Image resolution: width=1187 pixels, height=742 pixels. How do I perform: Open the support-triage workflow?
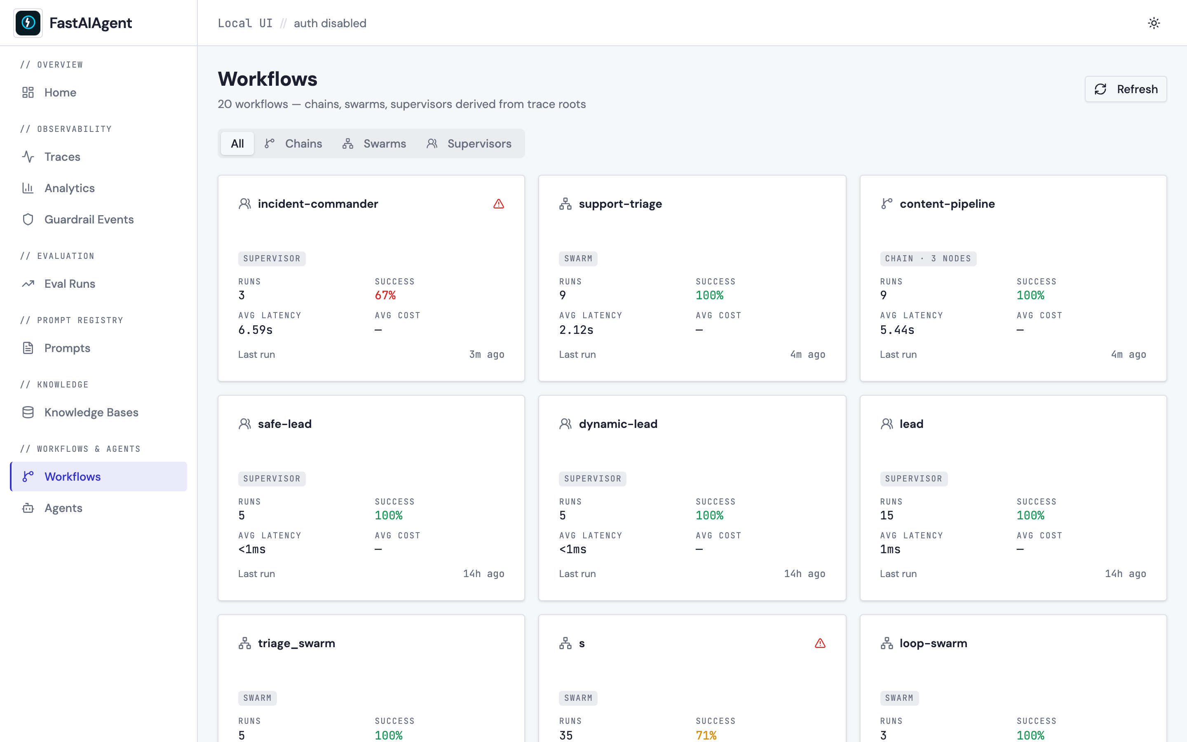point(620,204)
